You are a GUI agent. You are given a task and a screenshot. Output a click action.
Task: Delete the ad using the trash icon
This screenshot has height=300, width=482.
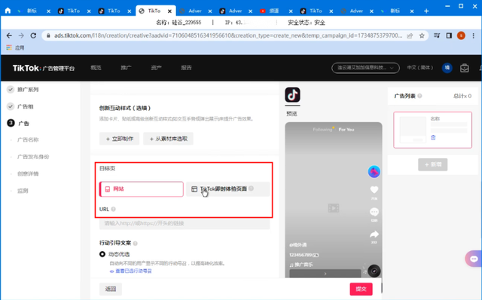[x=433, y=137]
